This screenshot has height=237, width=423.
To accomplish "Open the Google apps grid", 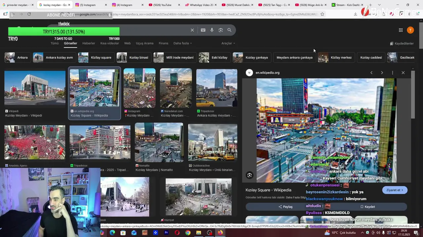I will click(401, 30).
